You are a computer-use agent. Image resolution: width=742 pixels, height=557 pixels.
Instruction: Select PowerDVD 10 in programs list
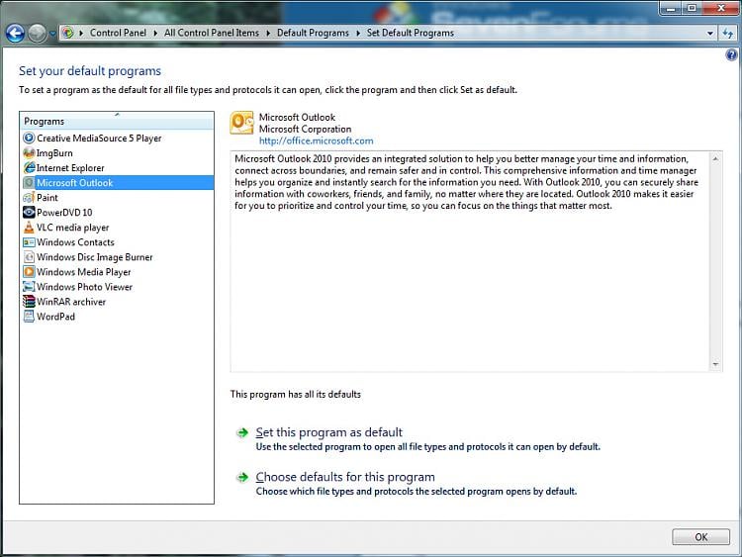(x=117, y=212)
